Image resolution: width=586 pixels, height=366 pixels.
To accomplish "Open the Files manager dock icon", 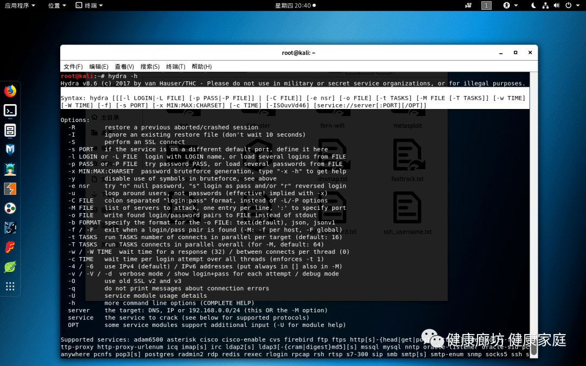I will [10, 130].
